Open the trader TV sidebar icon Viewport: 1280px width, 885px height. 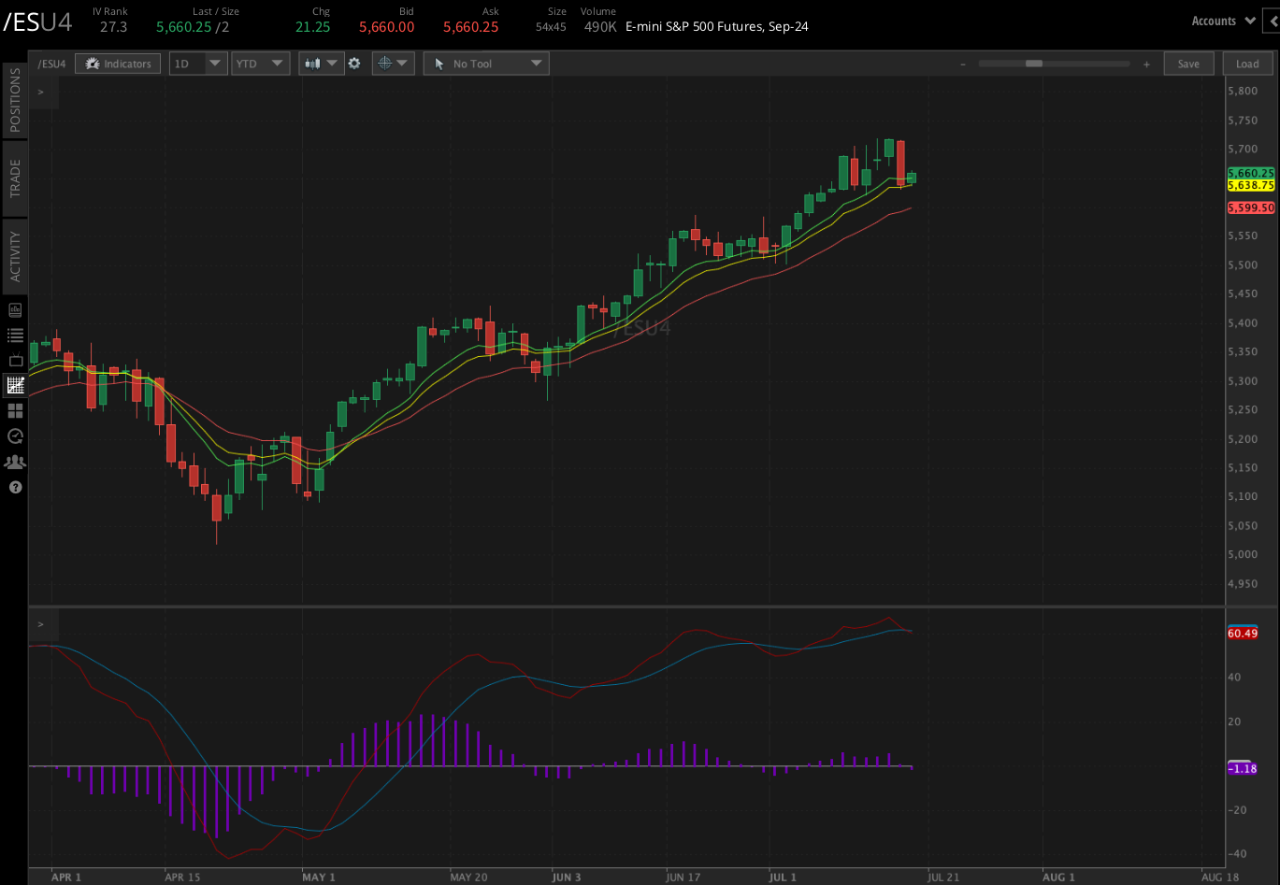14,359
